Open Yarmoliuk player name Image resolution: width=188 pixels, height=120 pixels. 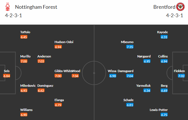(143, 86)
